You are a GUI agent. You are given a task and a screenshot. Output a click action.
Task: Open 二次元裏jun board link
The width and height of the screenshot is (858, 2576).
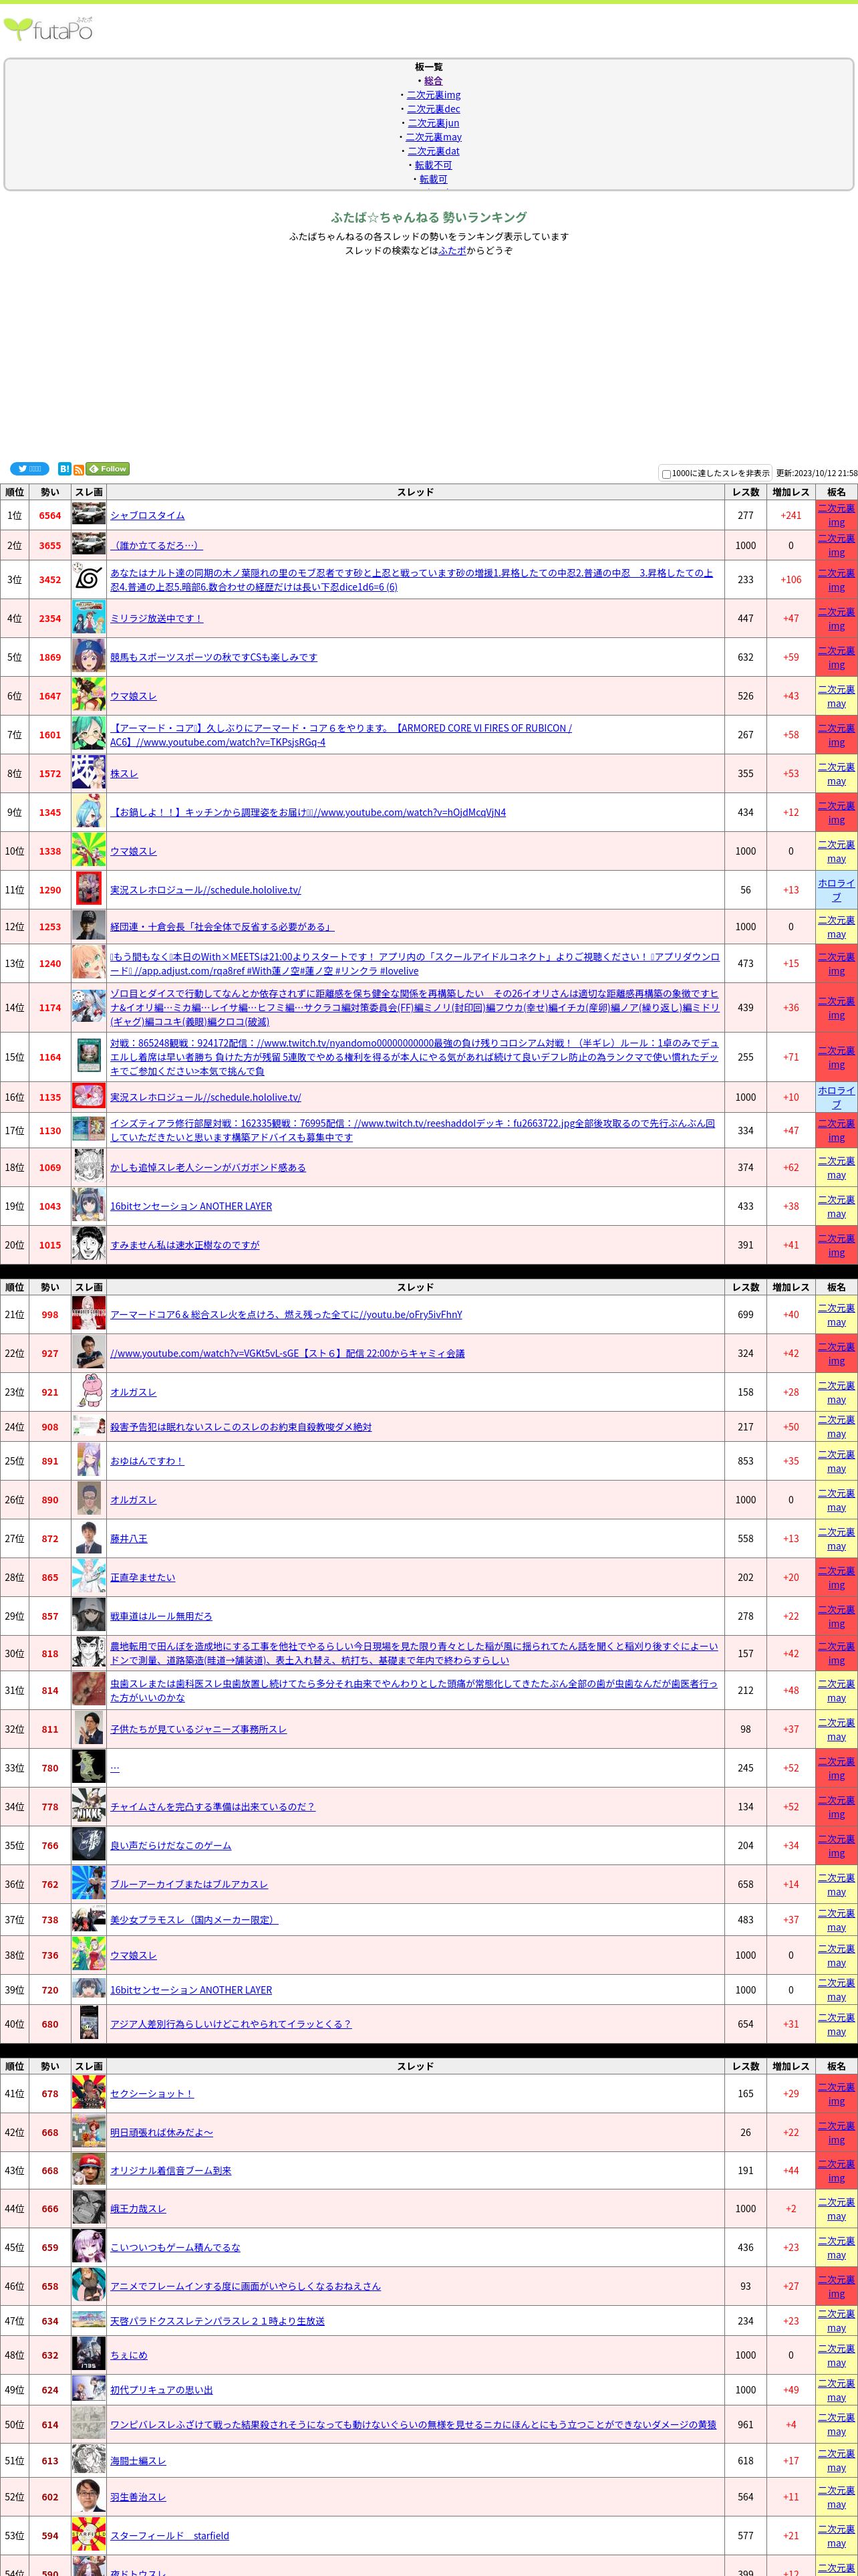(x=434, y=123)
